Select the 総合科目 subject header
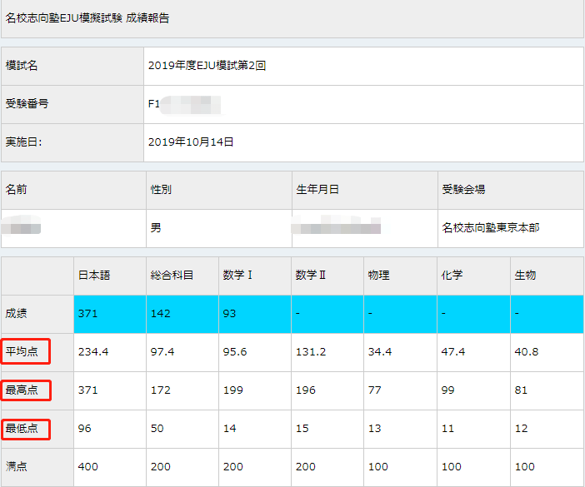 tap(182, 276)
